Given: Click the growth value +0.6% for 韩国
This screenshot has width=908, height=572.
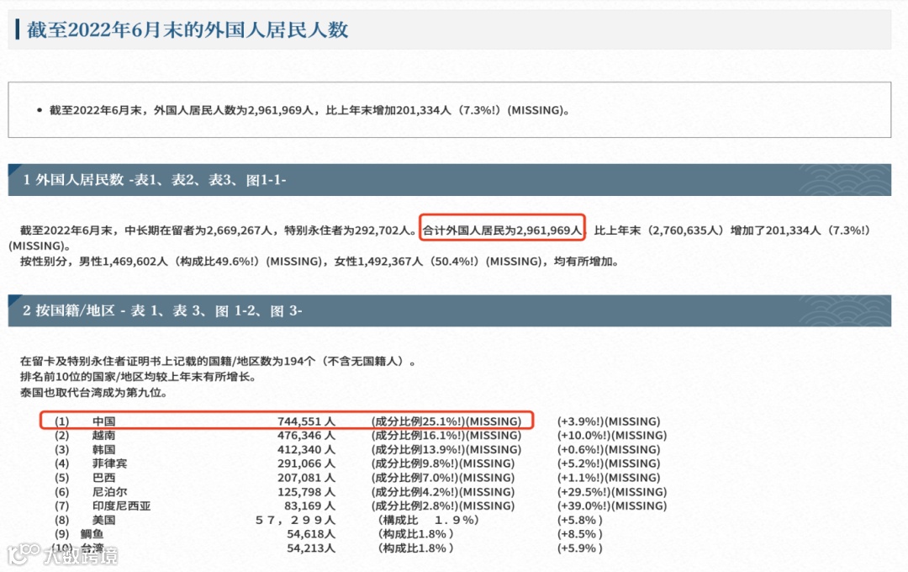Looking at the screenshot, I should point(609,450).
